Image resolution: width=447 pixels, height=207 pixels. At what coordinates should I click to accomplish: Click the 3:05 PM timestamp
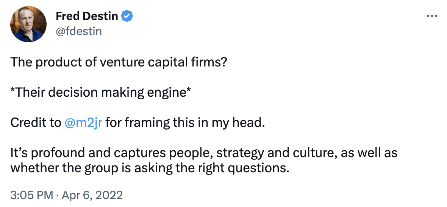32,195
